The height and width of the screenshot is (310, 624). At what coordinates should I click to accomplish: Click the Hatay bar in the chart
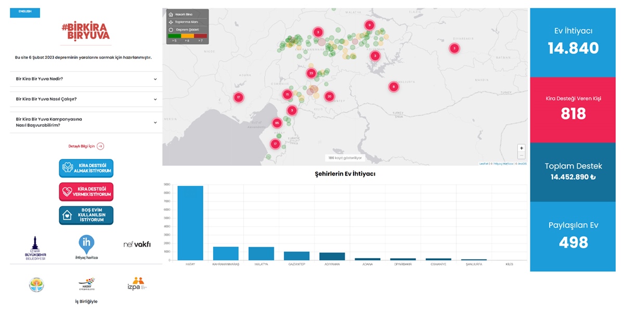click(x=190, y=223)
